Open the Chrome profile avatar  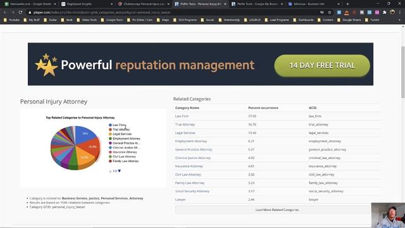[x=392, y=12]
